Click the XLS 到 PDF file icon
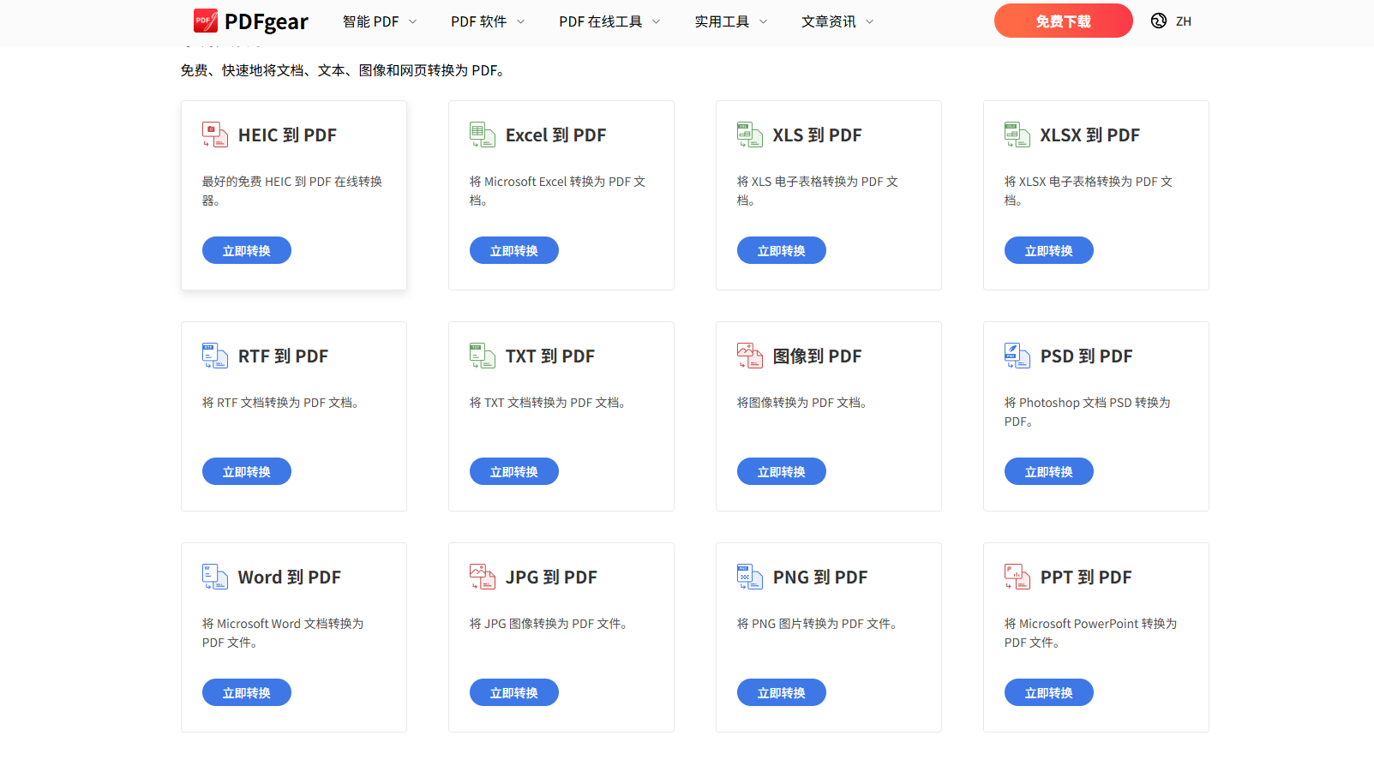The width and height of the screenshot is (1374, 760). tap(750, 135)
